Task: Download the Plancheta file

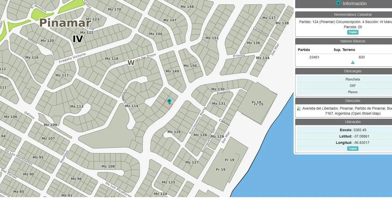Action: (353, 79)
